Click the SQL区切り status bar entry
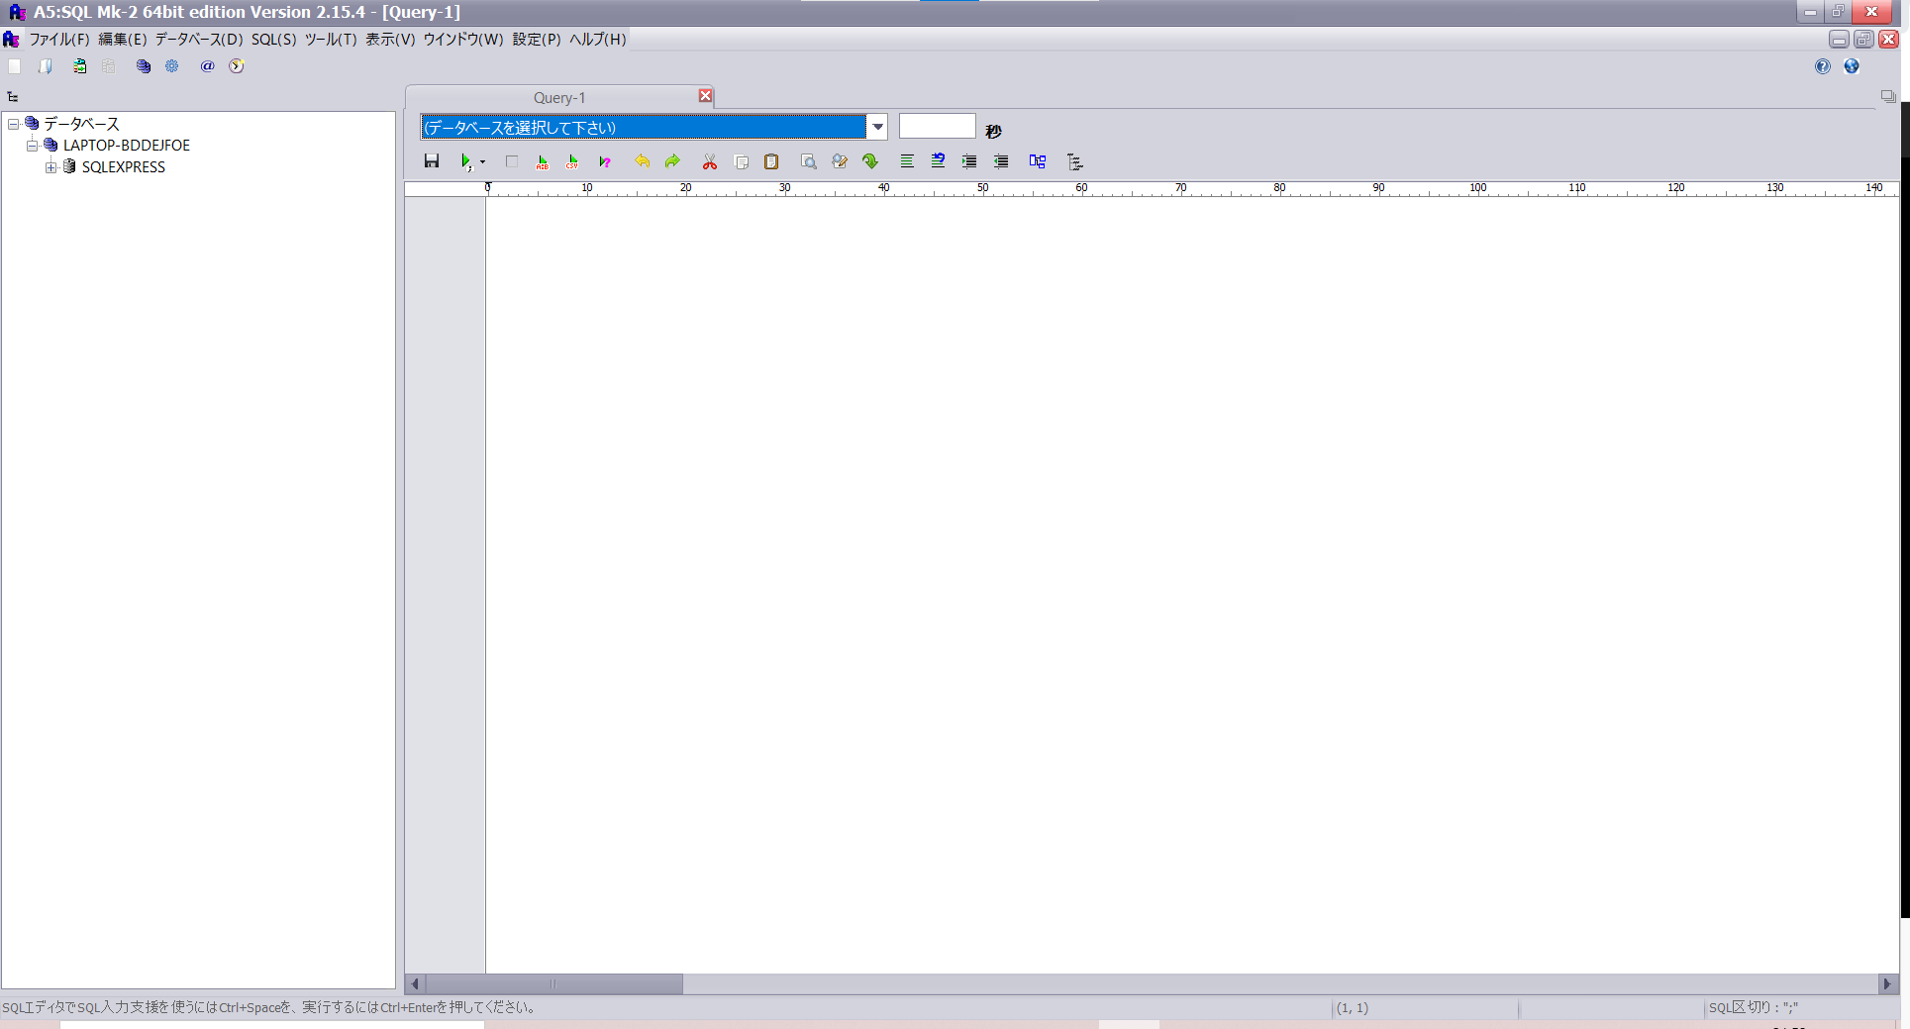This screenshot has width=1910, height=1029. click(x=1753, y=1008)
